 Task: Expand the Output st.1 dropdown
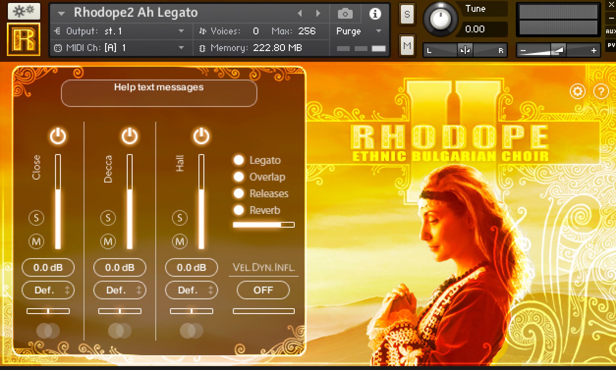[x=181, y=31]
